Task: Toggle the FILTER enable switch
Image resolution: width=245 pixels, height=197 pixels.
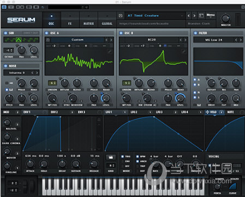Action: click(195, 33)
